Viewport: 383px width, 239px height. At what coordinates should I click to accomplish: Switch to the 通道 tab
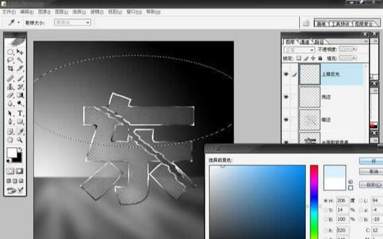[304, 42]
